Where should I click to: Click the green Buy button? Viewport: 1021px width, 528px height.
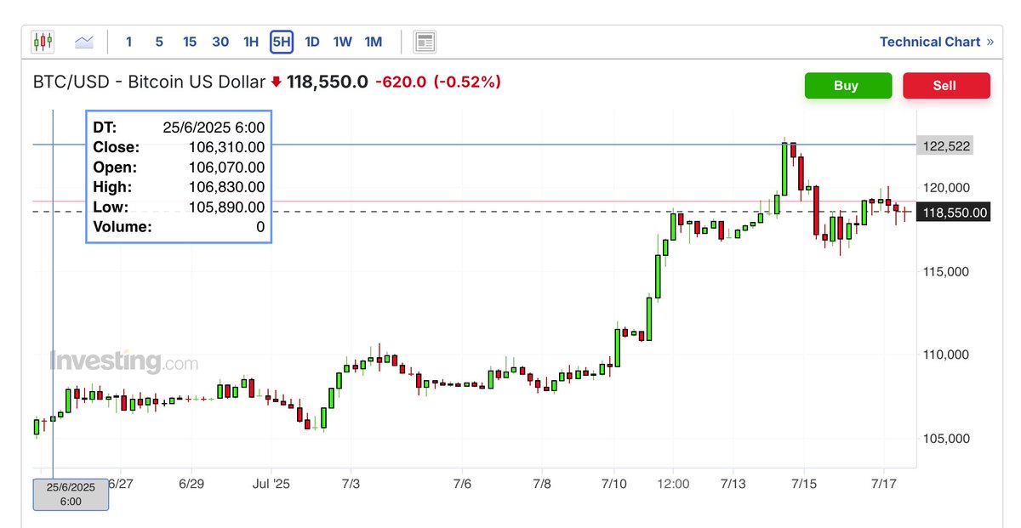(x=847, y=86)
